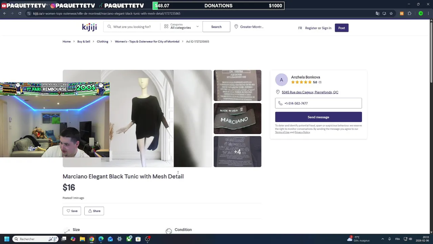
Task: Open the green W profile avatar
Action: tap(420, 14)
